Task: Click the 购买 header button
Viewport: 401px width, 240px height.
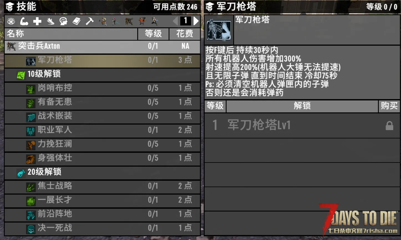Action: [389, 106]
